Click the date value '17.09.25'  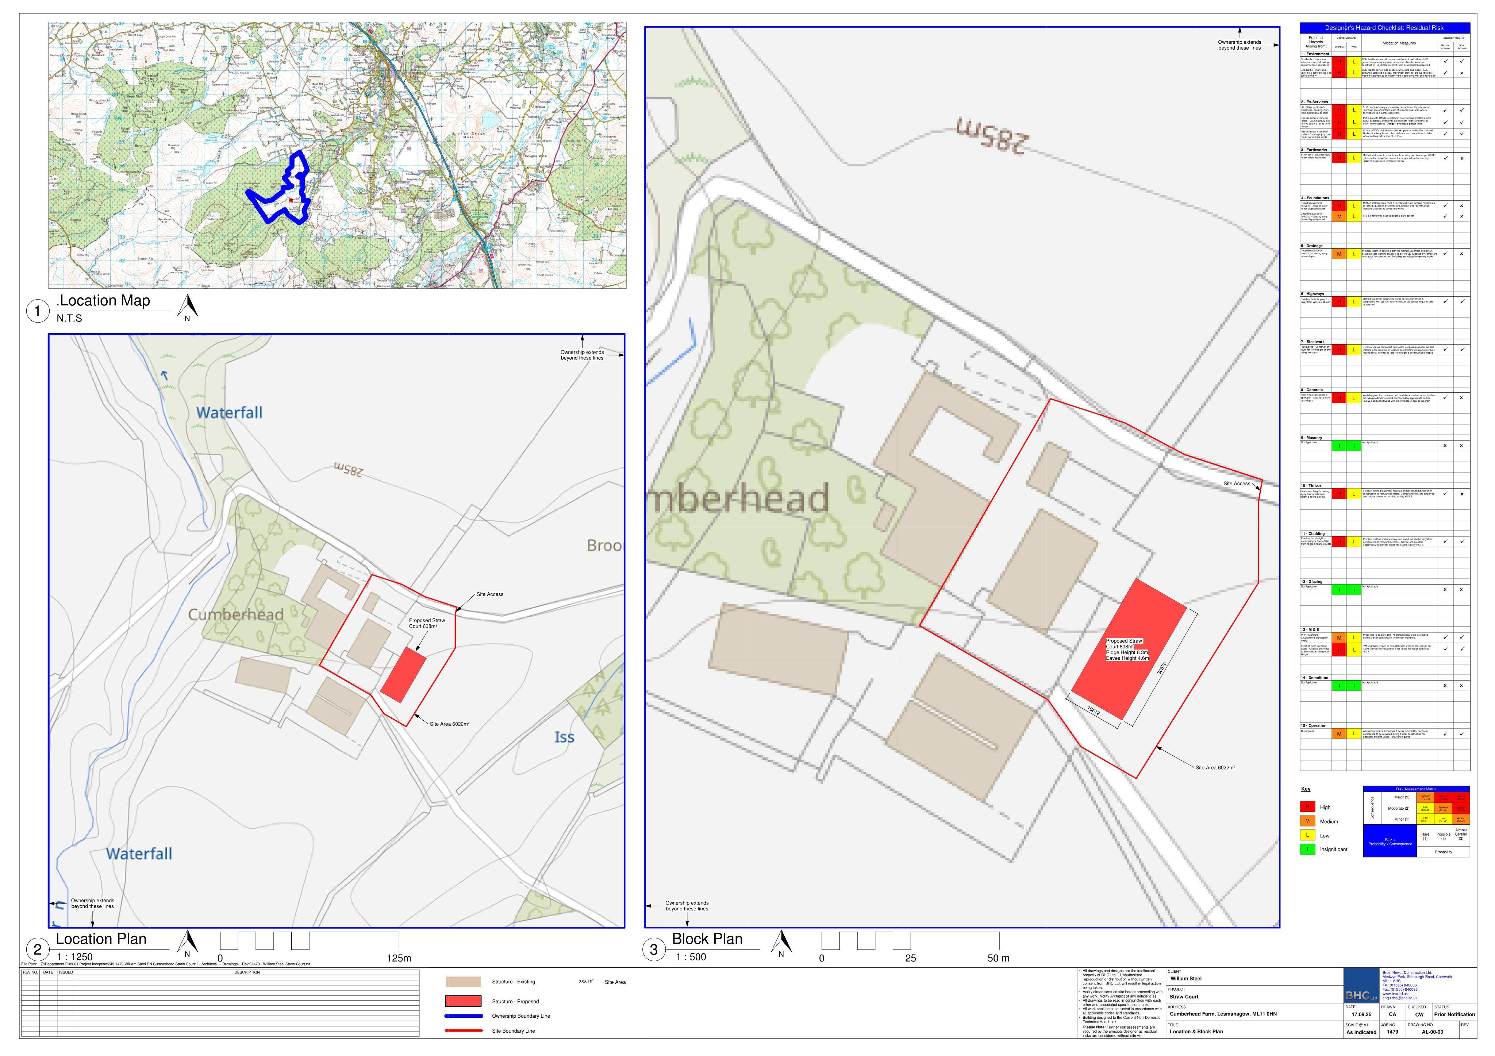(x=1361, y=1014)
